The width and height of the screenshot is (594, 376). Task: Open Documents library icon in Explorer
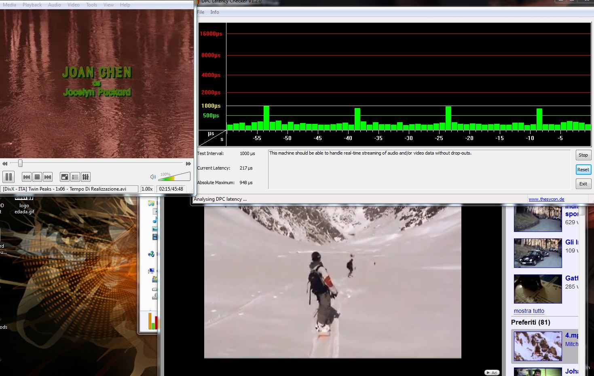tap(155, 211)
